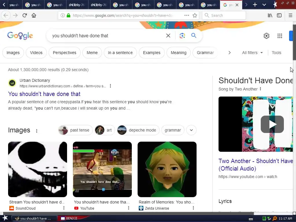Screen dimensions: 296x222
Task: Open a new tab with plus button
Action: (255, 5)
